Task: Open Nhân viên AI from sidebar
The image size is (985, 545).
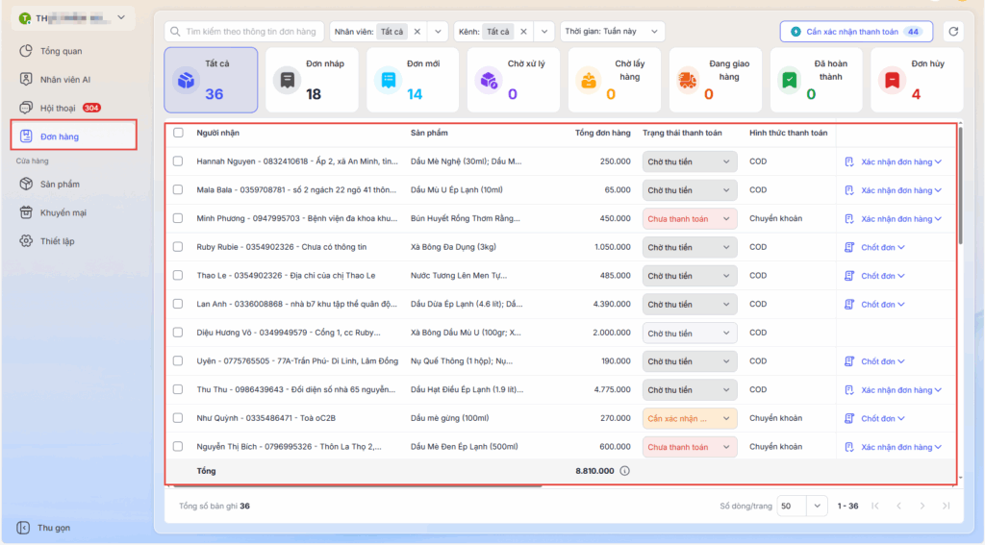Action: pyautogui.click(x=27, y=79)
